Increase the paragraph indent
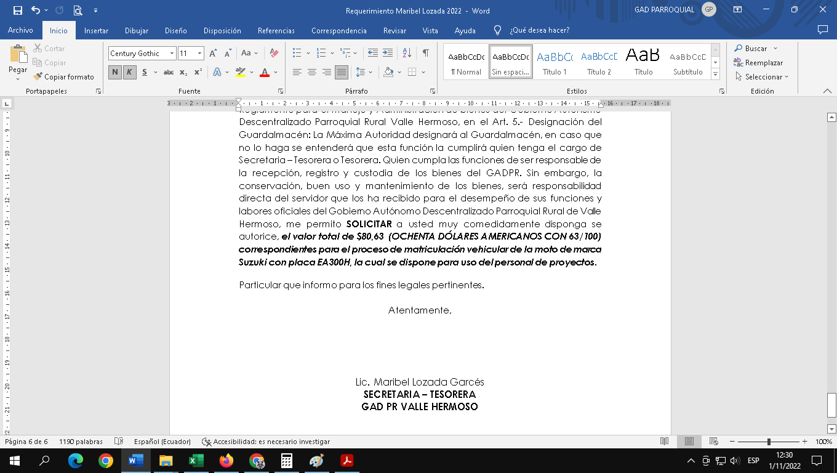 click(387, 53)
